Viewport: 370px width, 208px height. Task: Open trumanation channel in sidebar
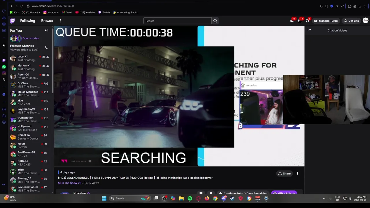(30, 120)
